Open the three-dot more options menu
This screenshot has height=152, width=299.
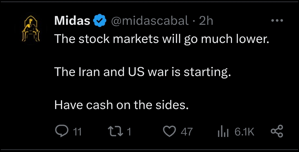[277, 21]
